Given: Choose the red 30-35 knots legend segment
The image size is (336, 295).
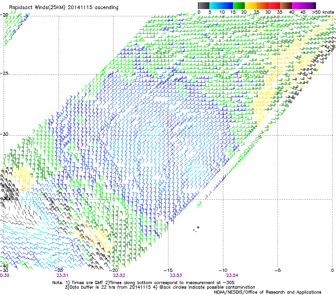Looking at the screenshot, I should point(274,5).
